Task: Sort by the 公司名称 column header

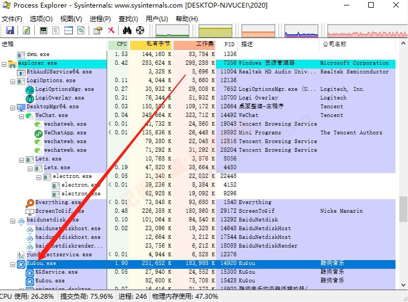Action: [357, 45]
